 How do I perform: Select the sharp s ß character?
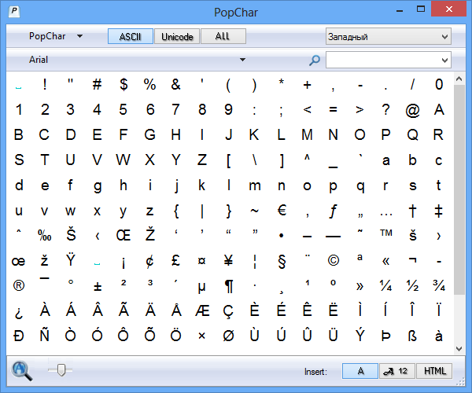pyautogui.click(x=412, y=336)
